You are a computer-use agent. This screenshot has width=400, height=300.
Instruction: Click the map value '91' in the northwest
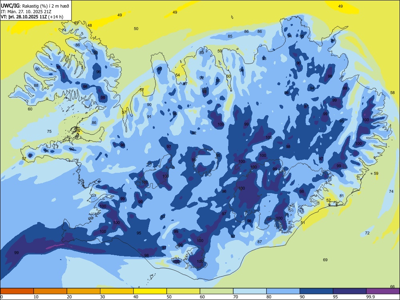pos(149,116)
